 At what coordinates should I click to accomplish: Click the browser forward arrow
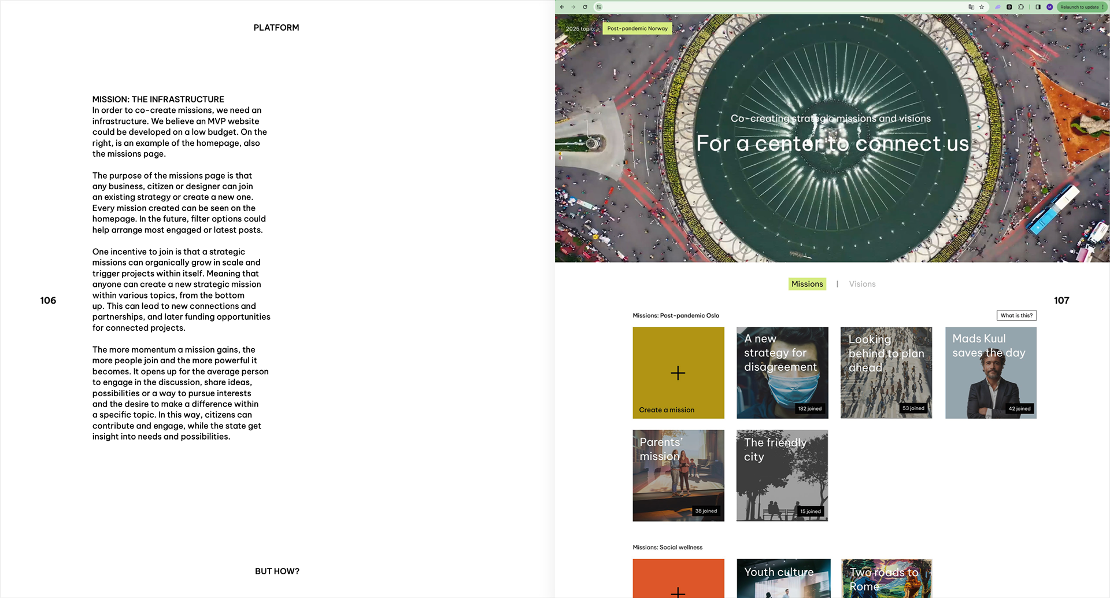[573, 7]
